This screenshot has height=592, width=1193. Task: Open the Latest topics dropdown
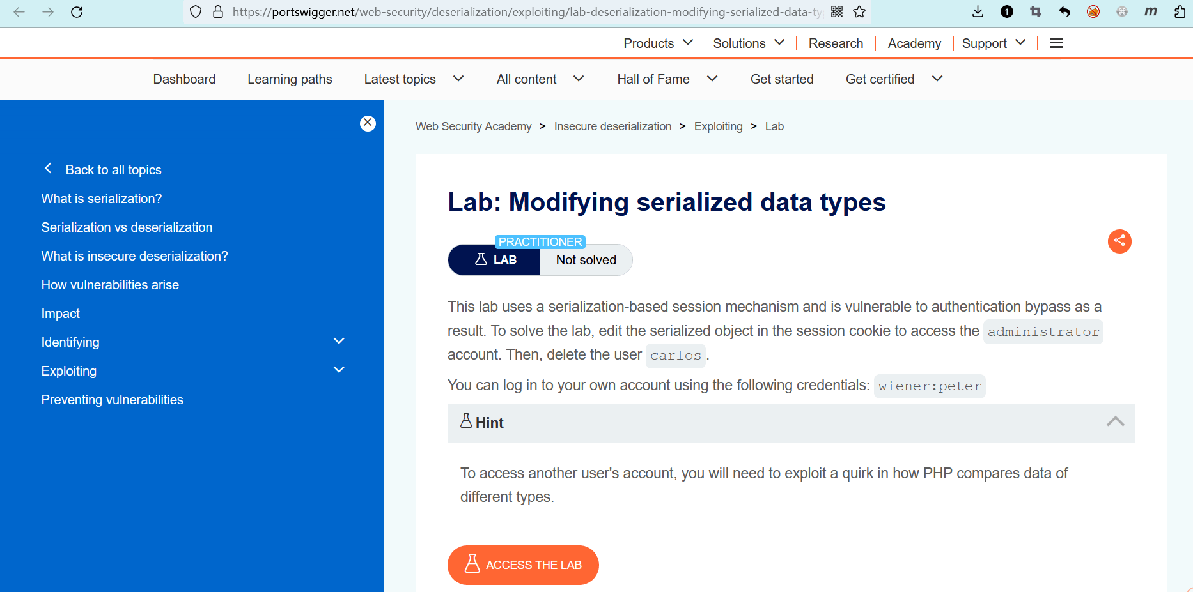pyautogui.click(x=414, y=79)
